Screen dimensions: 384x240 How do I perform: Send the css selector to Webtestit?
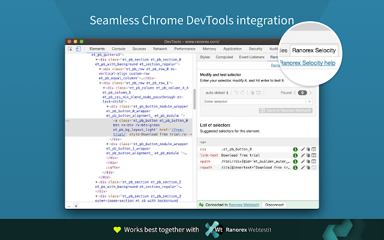(314, 149)
